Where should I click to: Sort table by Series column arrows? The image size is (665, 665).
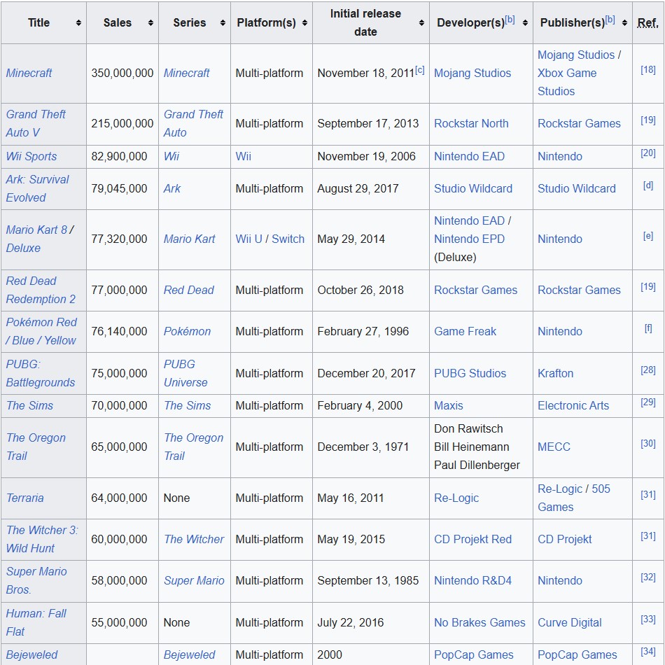click(223, 23)
